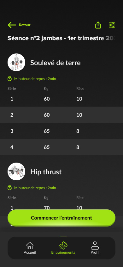This screenshot has width=123, height=267.
Task: Select series 1 Kg value 60
Action: coord(47,99)
